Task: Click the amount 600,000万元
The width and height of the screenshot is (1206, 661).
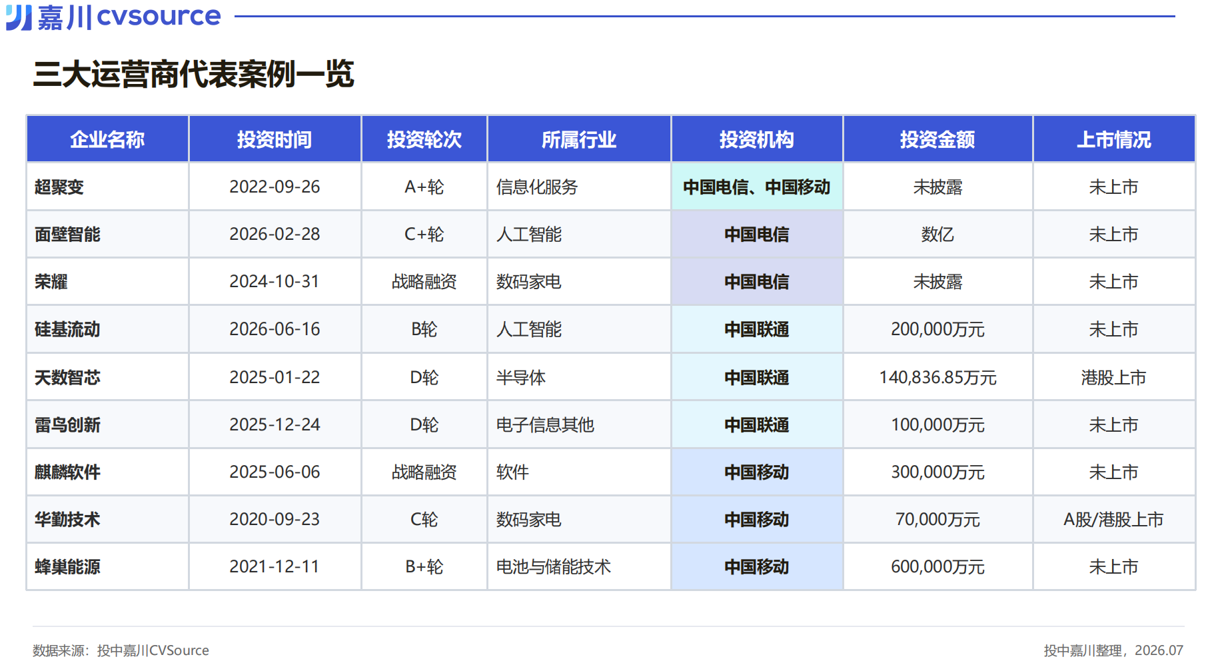Action: coord(937,566)
